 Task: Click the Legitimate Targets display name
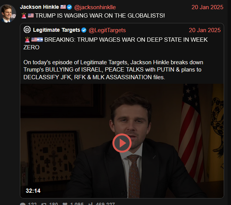click(x=57, y=30)
